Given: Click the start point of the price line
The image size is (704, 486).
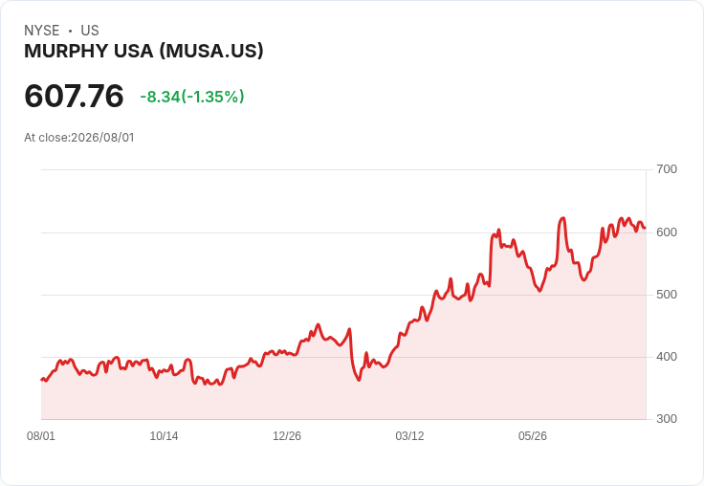Looking at the screenshot, I should point(42,380).
